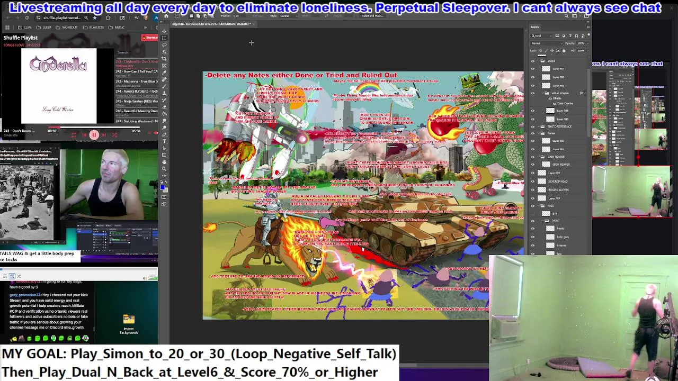
Task: Adjust the player volume slider
Action: click(156, 133)
